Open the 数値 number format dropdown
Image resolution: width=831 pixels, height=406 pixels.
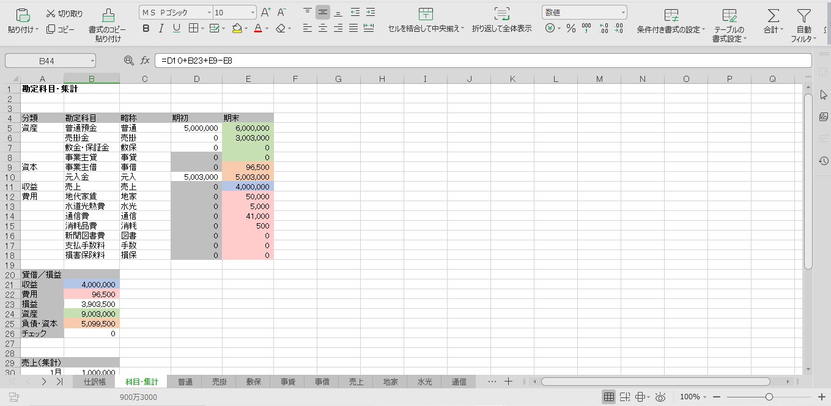(x=622, y=12)
